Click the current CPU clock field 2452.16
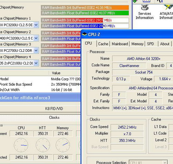 coord(21,134)
